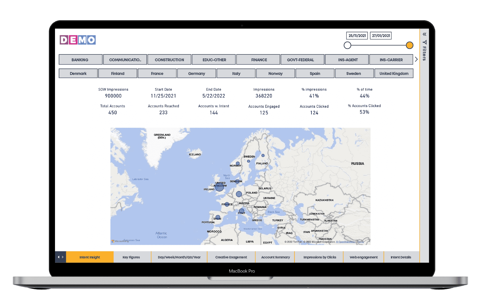Select the Italy data bubble on the map
The width and height of the screenshot is (483, 308).
pyautogui.click(x=241, y=211)
